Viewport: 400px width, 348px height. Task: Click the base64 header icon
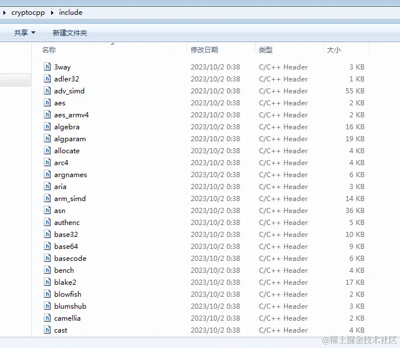coord(47,246)
